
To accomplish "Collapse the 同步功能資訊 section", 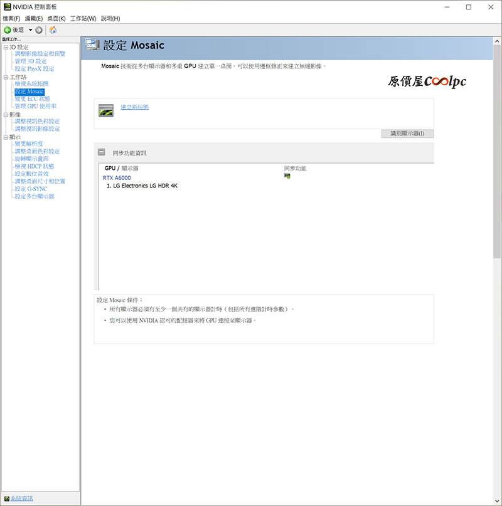I will (102, 152).
